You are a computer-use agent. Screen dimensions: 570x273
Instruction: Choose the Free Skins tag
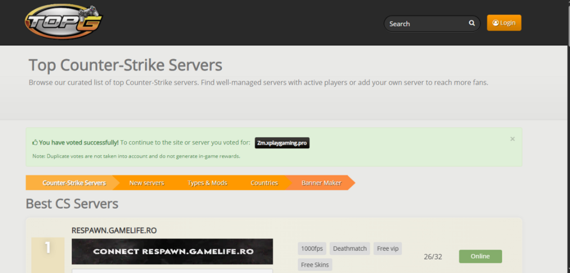tap(315, 264)
